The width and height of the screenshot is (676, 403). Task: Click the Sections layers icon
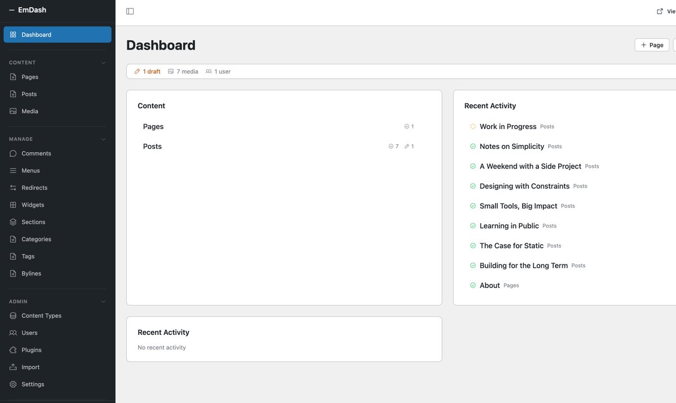(x=13, y=222)
